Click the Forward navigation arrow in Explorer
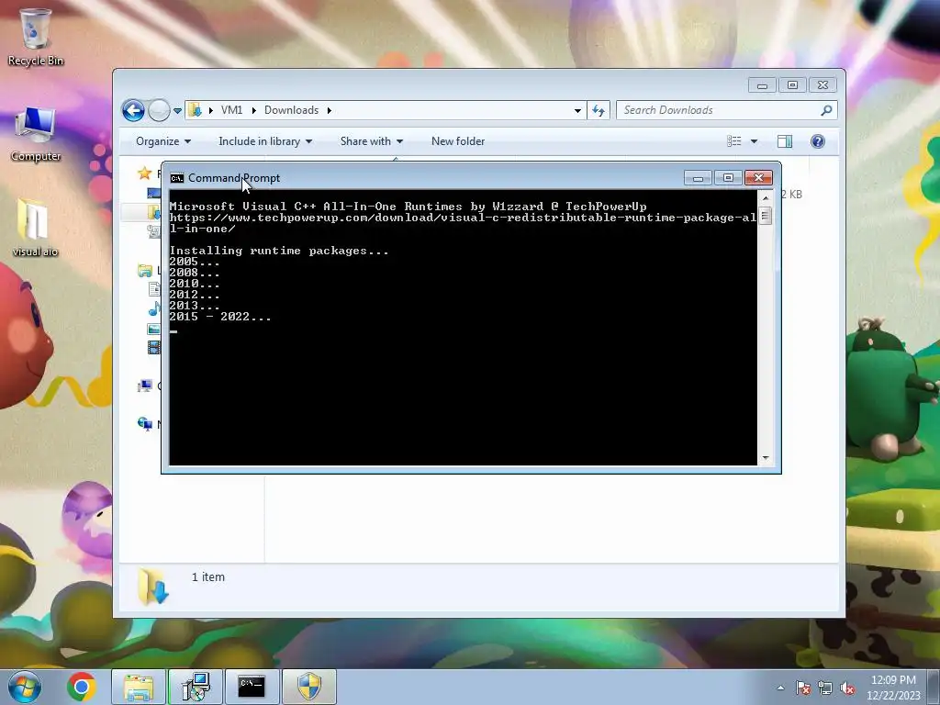 coord(159,110)
